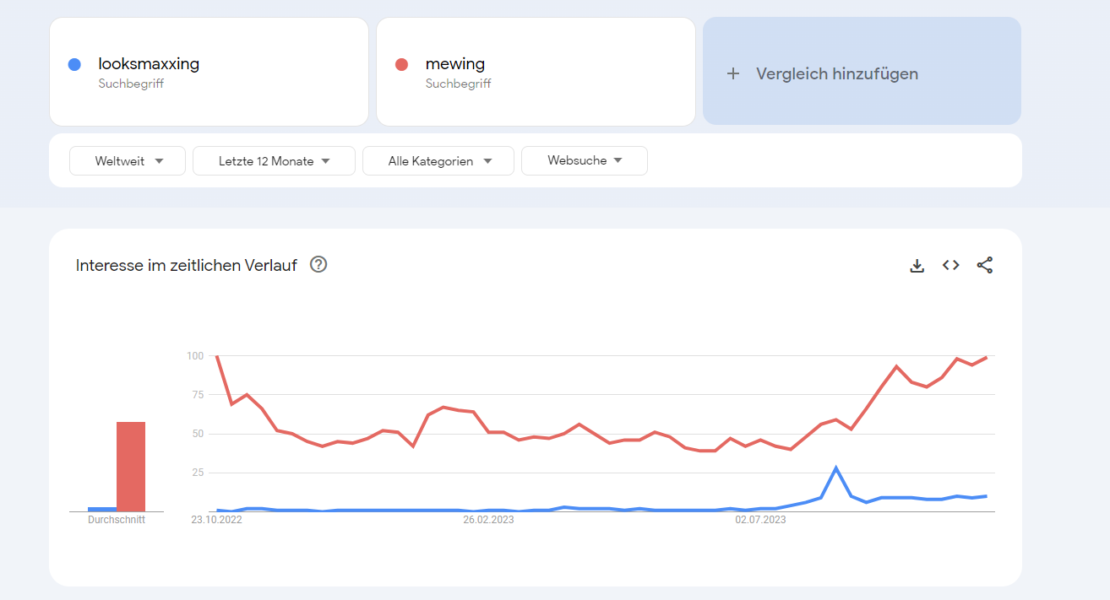Viewport: 1110px width, 600px height.
Task: Share the Interesse im zeitlichen Verlauf chart
Action: pos(985,265)
